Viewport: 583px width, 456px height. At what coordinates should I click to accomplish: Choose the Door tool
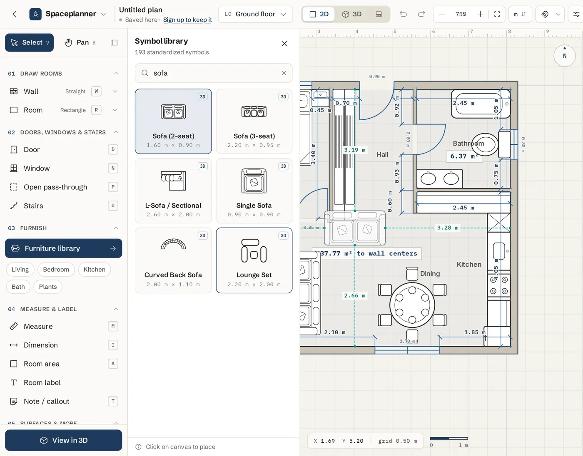[64, 149]
